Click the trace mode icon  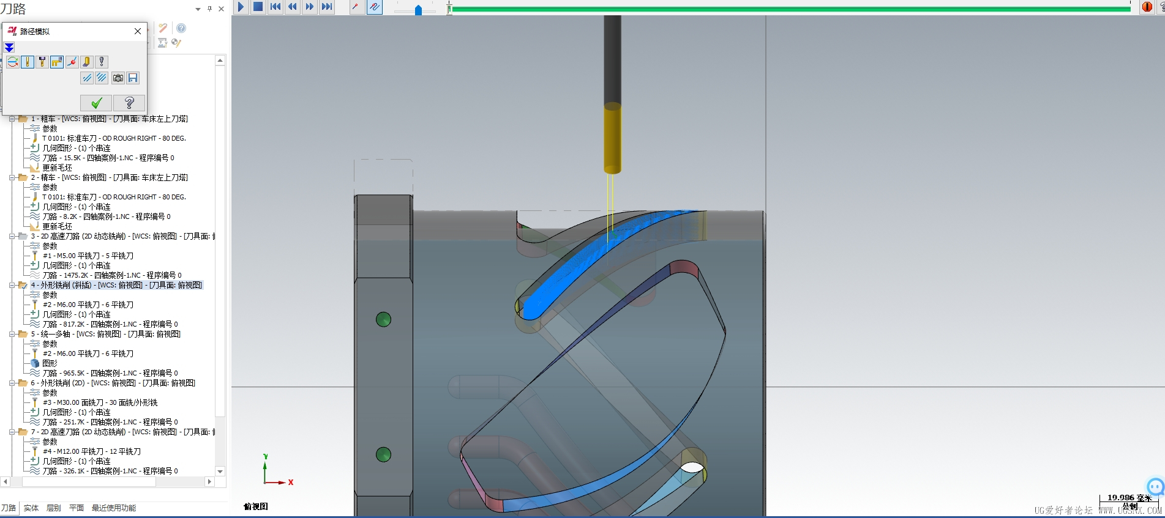pyautogui.click(x=356, y=7)
